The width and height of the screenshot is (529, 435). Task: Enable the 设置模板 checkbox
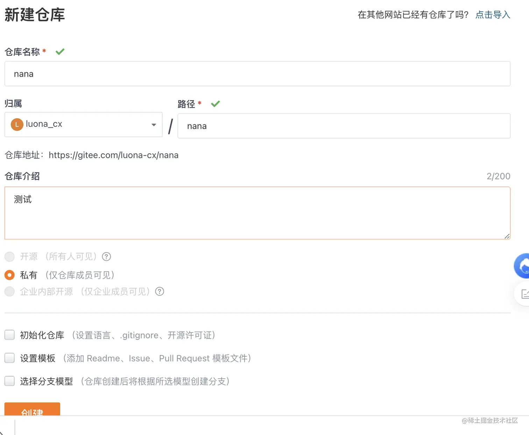pos(9,358)
